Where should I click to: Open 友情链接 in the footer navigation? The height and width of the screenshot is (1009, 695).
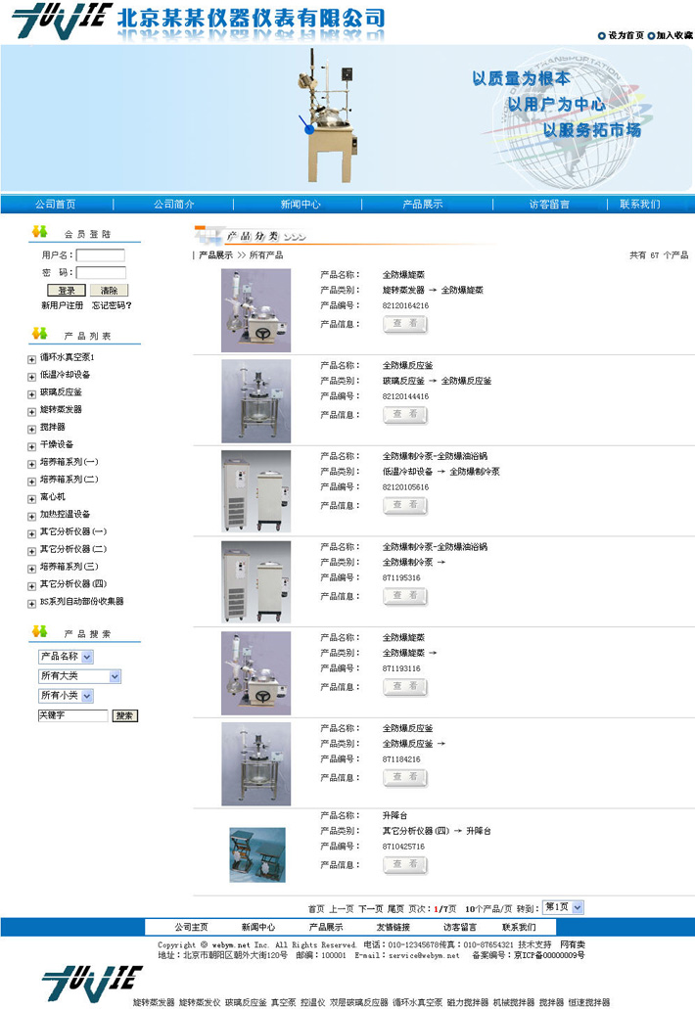(x=394, y=927)
